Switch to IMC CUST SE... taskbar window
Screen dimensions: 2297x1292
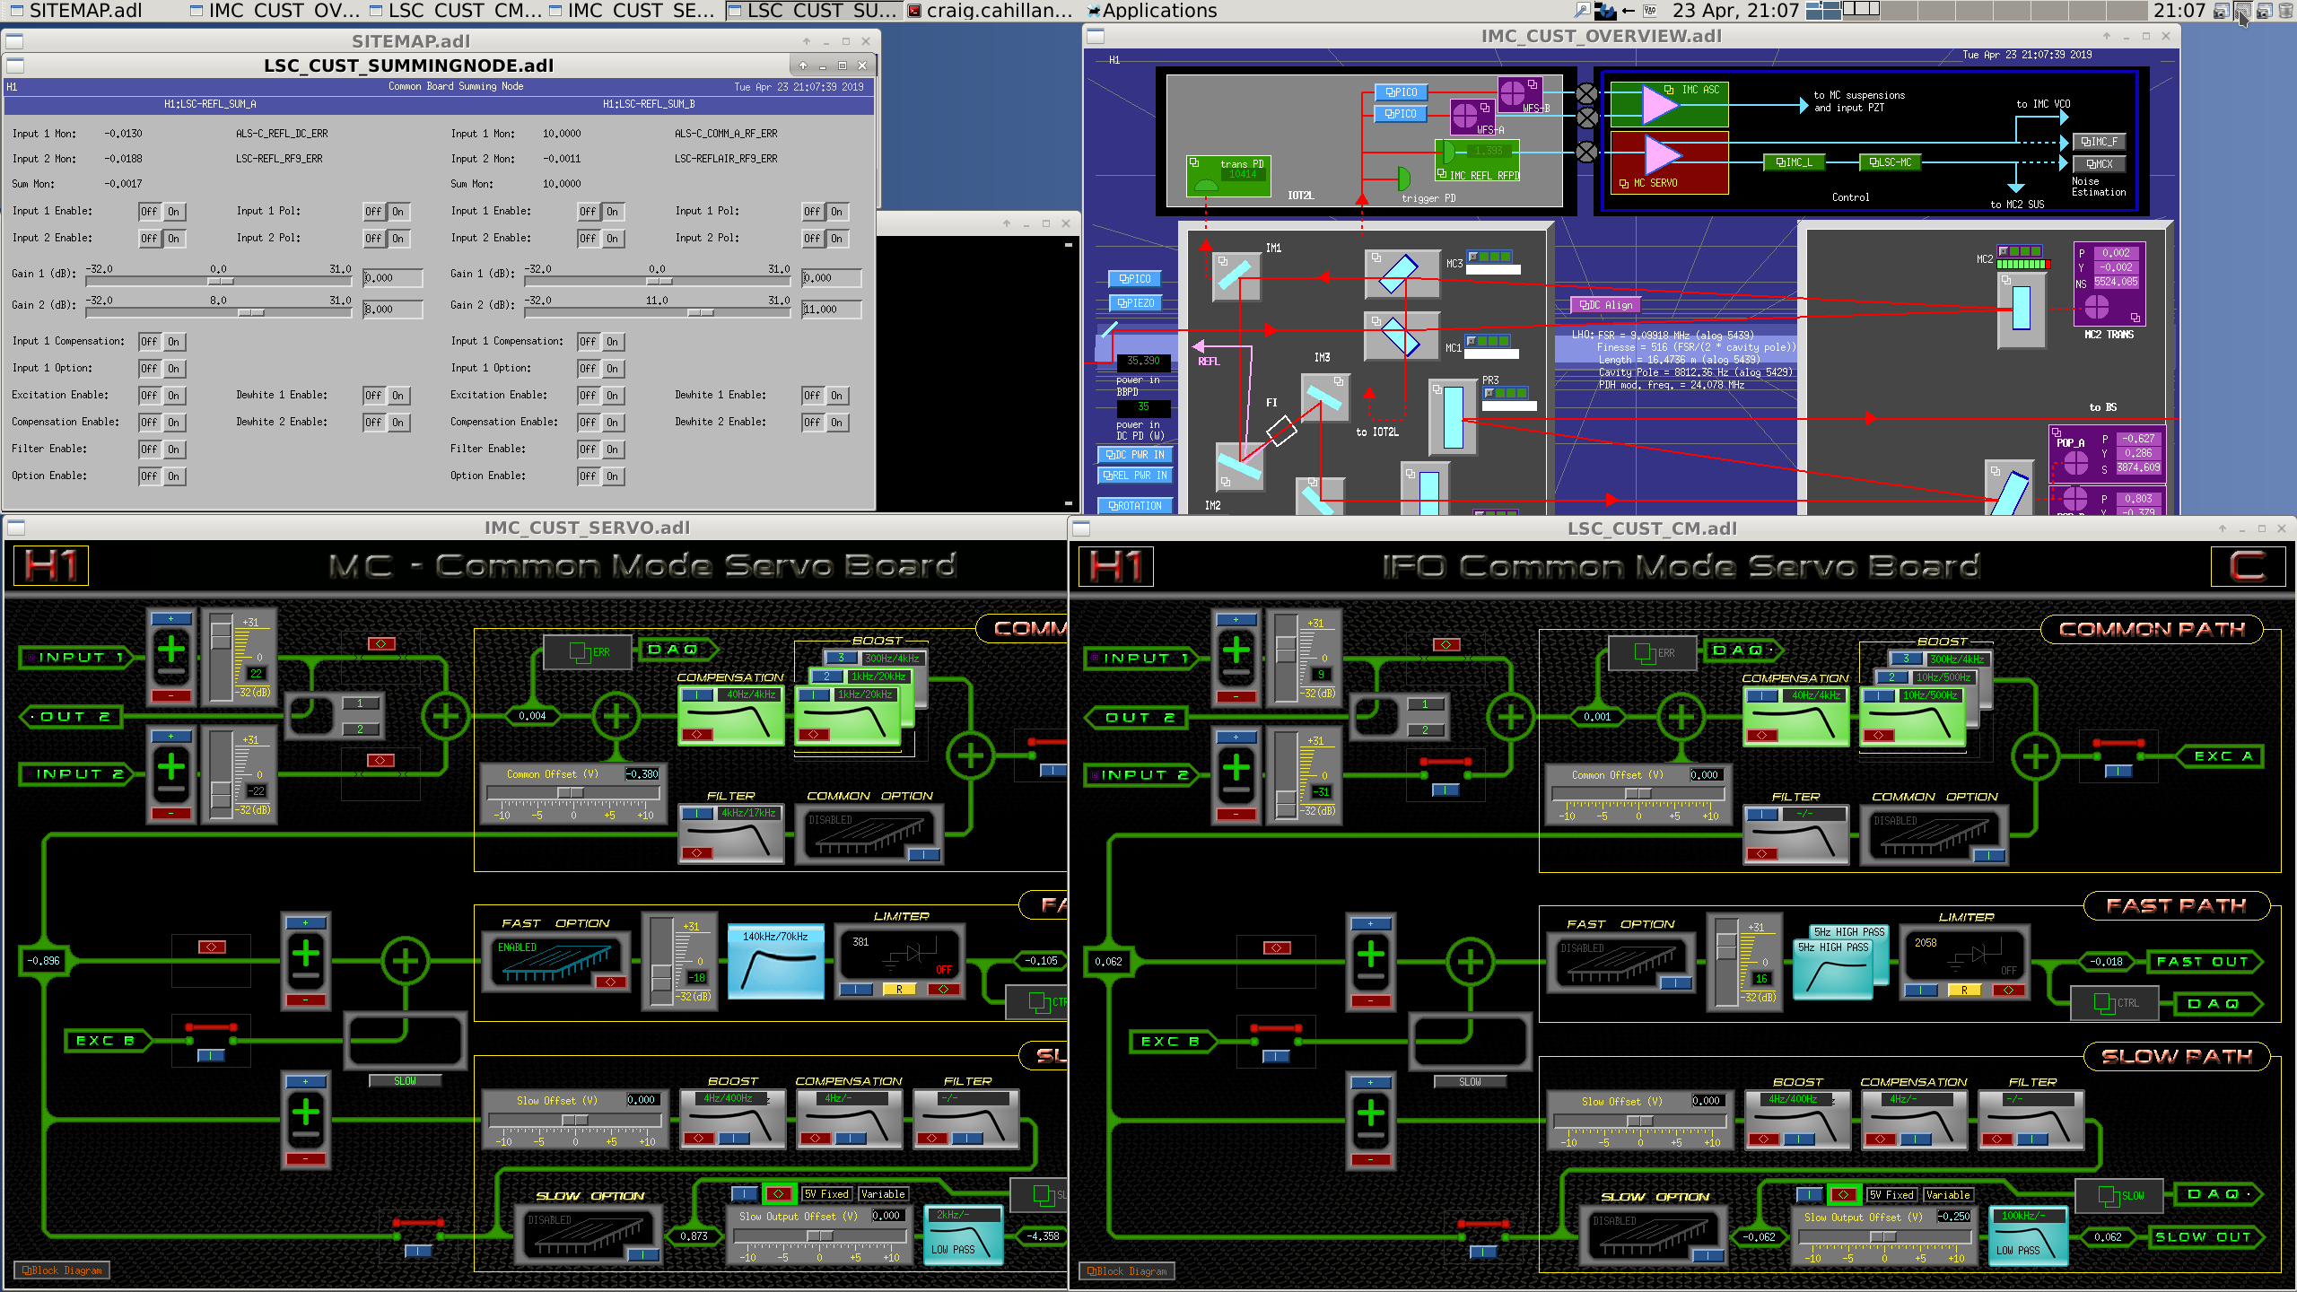coord(632,11)
